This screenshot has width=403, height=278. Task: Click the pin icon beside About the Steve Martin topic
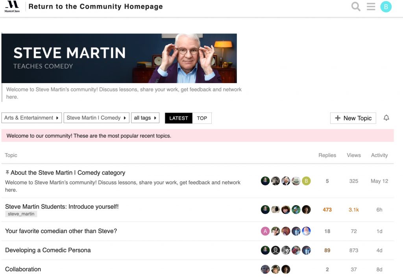click(x=7, y=172)
